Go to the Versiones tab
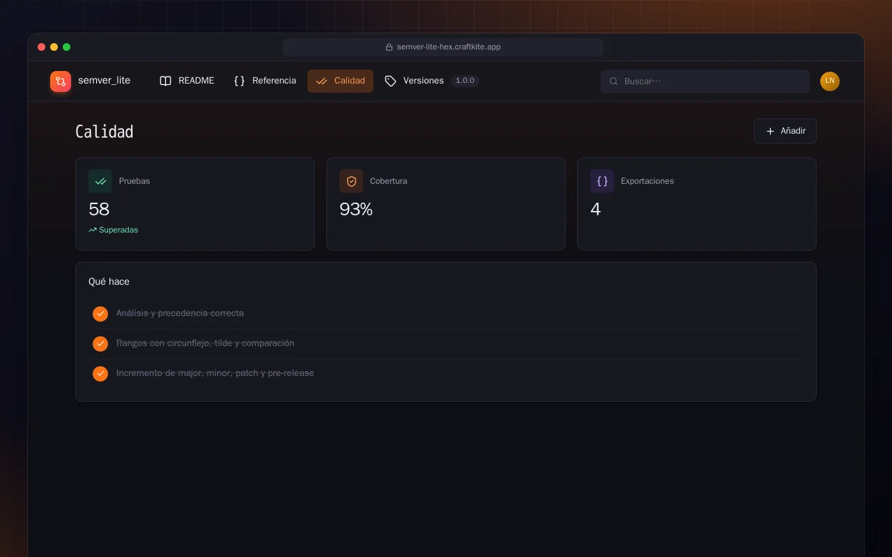Image resolution: width=892 pixels, height=557 pixels. (x=432, y=81)
